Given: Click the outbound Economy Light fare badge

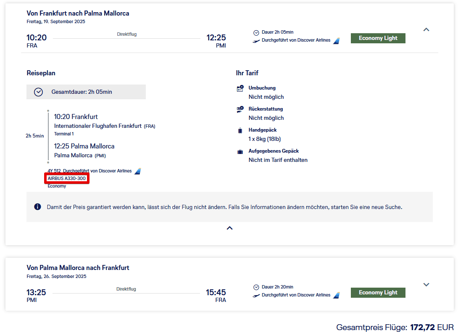Looking at the screenshot, I should [x=378, y=38].
